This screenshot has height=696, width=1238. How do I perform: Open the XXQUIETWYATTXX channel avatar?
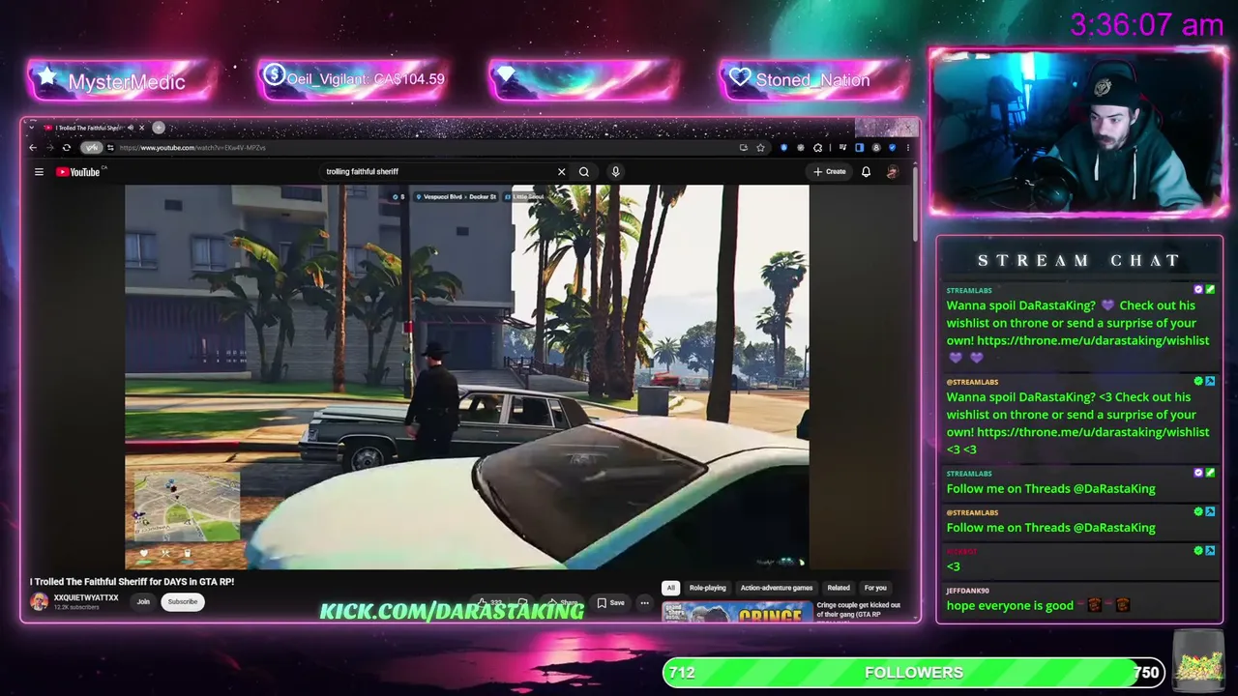39,601
